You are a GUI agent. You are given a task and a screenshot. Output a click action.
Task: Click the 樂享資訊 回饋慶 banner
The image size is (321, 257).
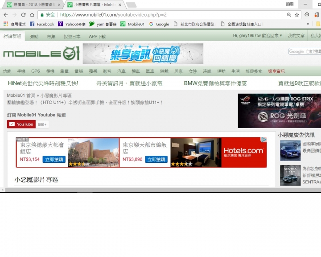(x=143, y=54)
